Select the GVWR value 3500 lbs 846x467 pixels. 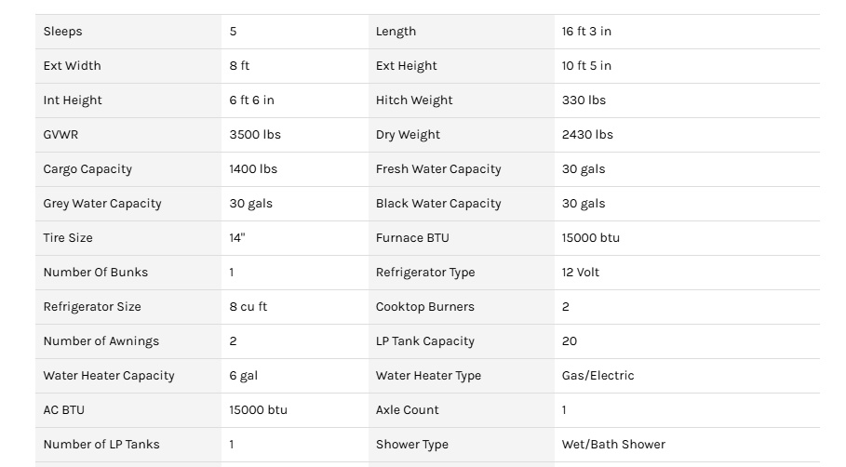pyautogui.click(x=255, y=135)
